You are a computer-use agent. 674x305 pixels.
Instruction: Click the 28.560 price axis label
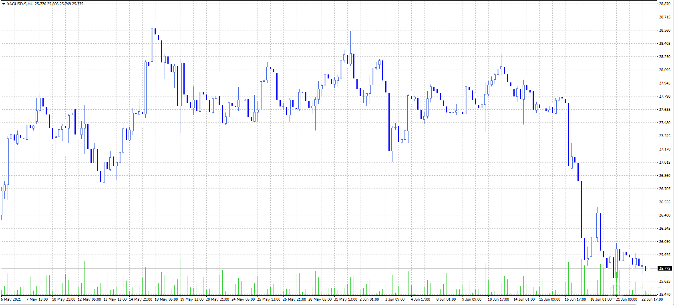coord(665,30)
